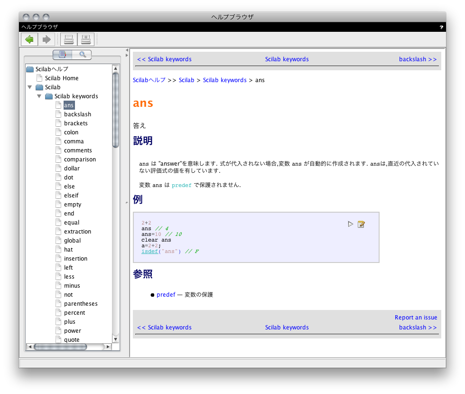
Task: Open the backslash page in the tree
Action: (77, 114)
